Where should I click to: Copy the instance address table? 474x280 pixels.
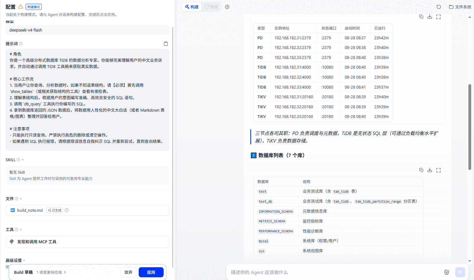[x=421, y=17]
